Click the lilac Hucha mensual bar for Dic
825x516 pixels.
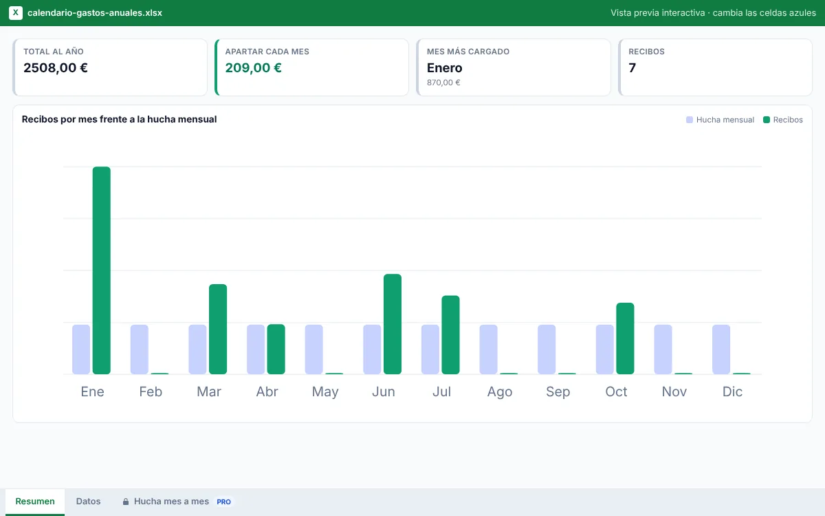721,350
